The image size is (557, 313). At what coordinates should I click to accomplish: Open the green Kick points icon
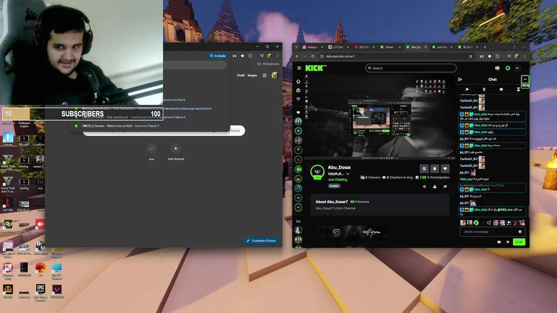click(x=508, y=68)
